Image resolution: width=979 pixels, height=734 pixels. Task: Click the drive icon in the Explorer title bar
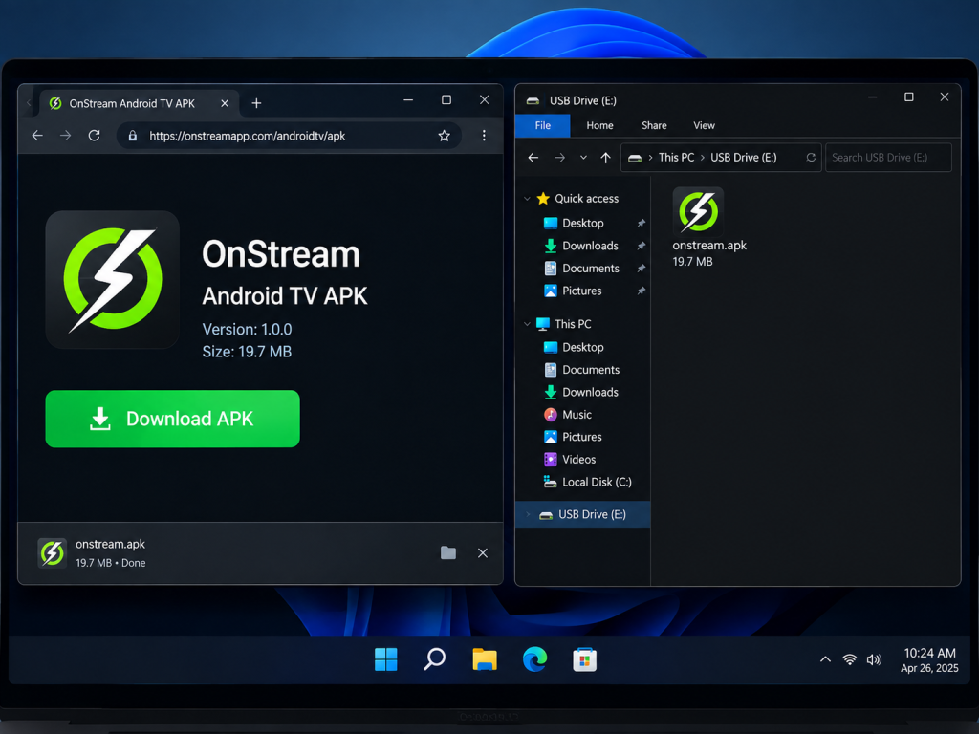click(x=533, y=100)
